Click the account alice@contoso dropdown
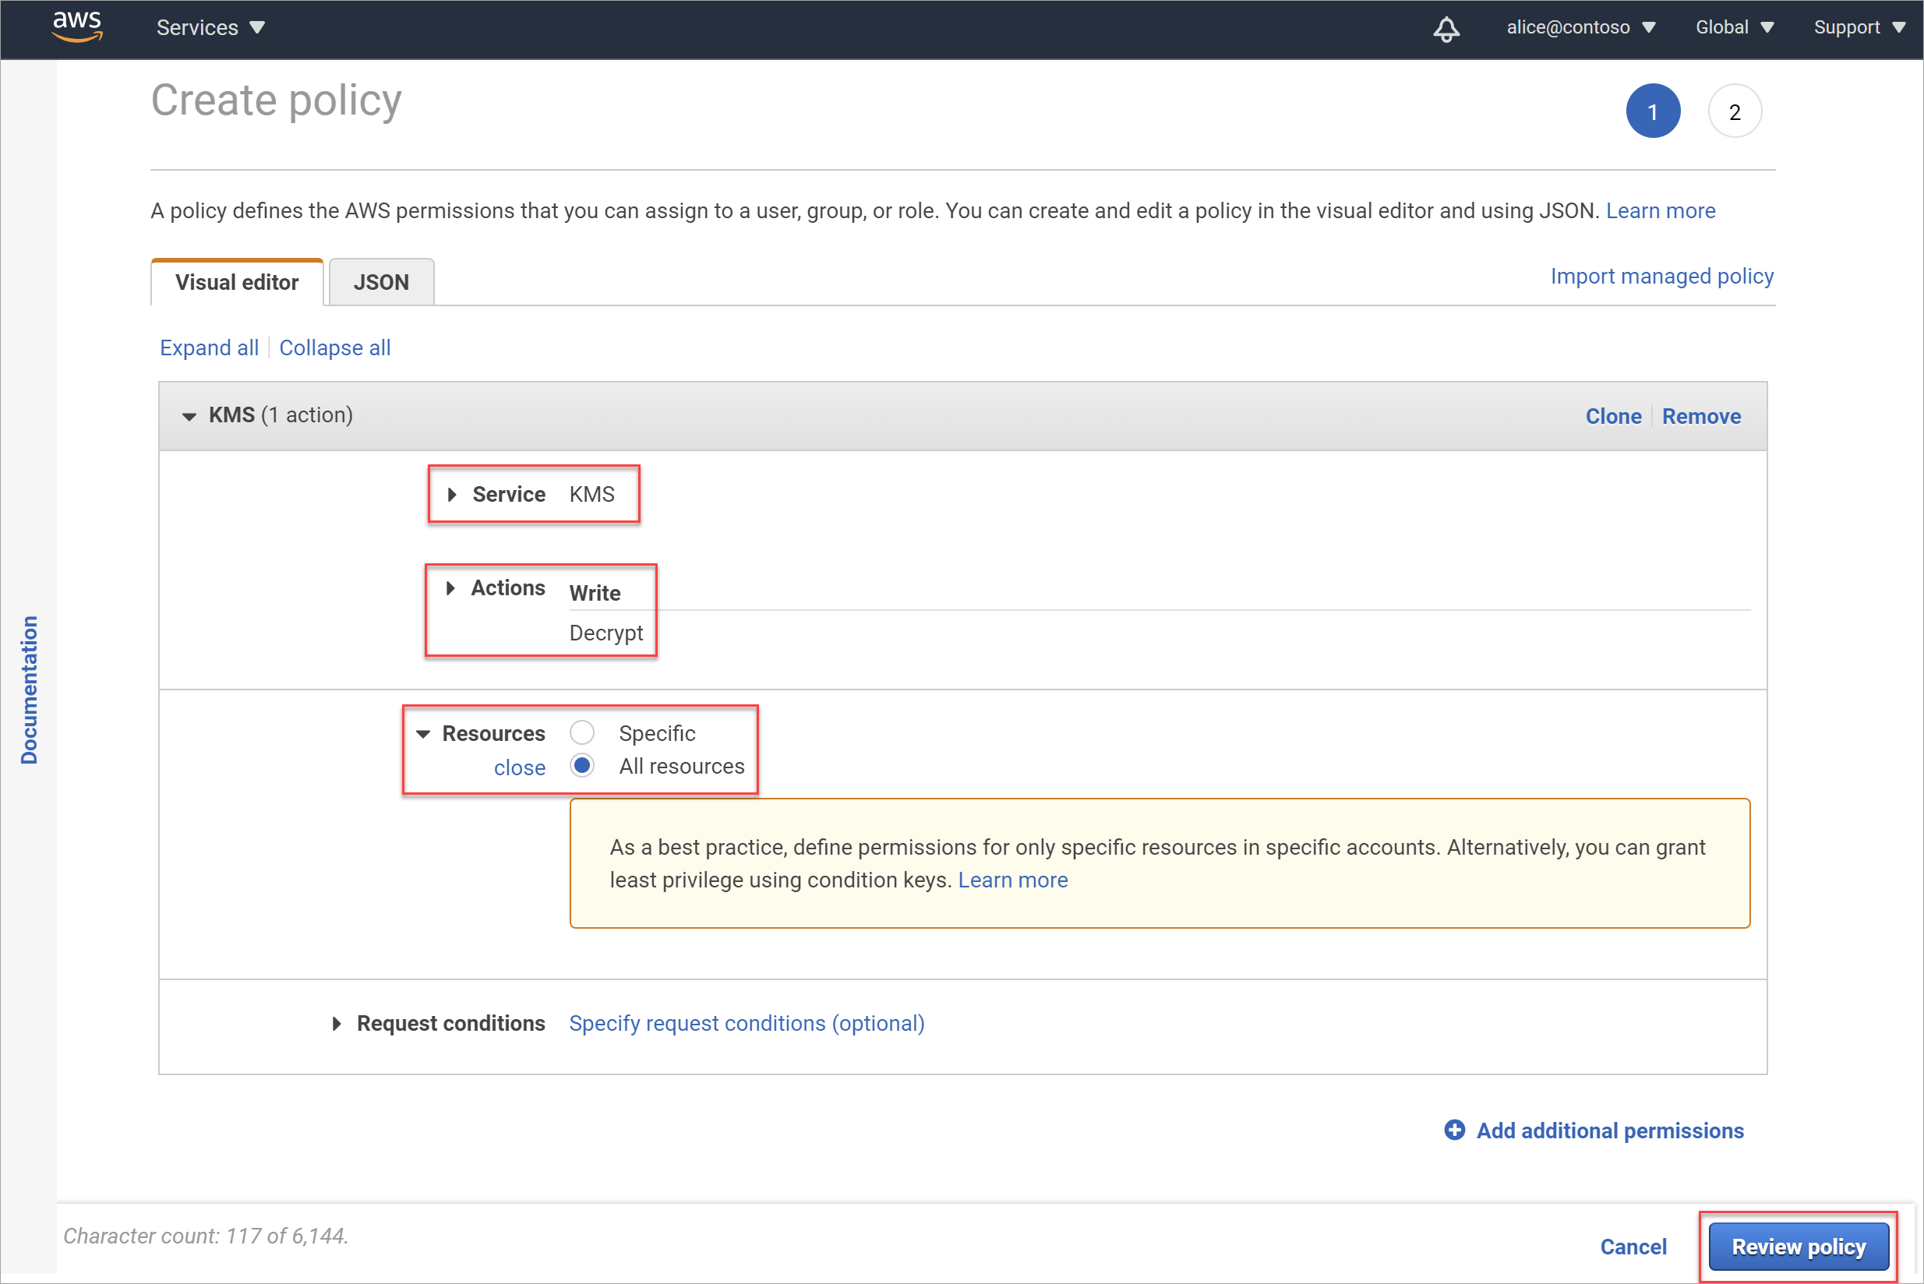The width and height of the screenshot is (1924, 1284). [x=1577, y=27]
